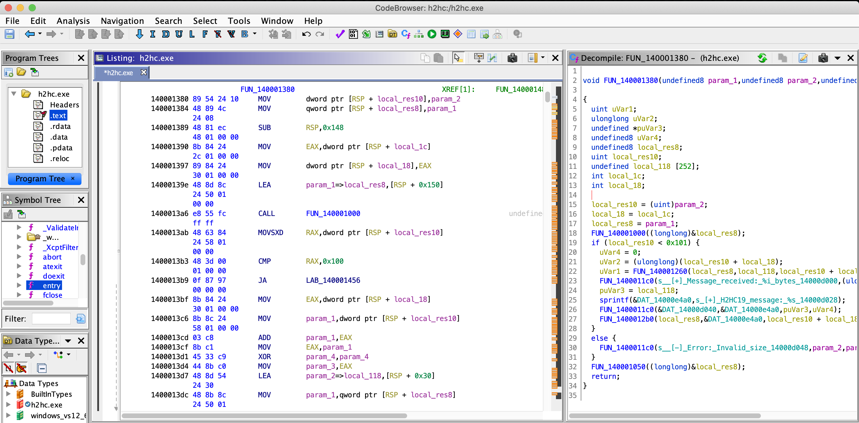Click the purple checkmark toolbar icon

[340, 34]
